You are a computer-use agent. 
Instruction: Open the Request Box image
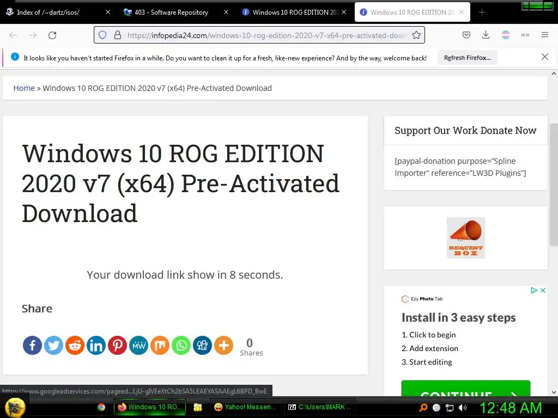point(466,238)
